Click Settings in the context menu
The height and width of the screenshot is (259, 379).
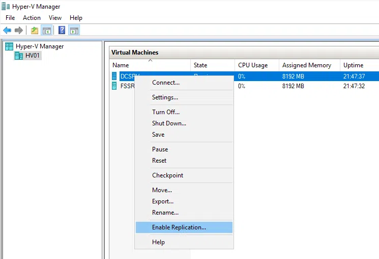click(x=165, y=97)
